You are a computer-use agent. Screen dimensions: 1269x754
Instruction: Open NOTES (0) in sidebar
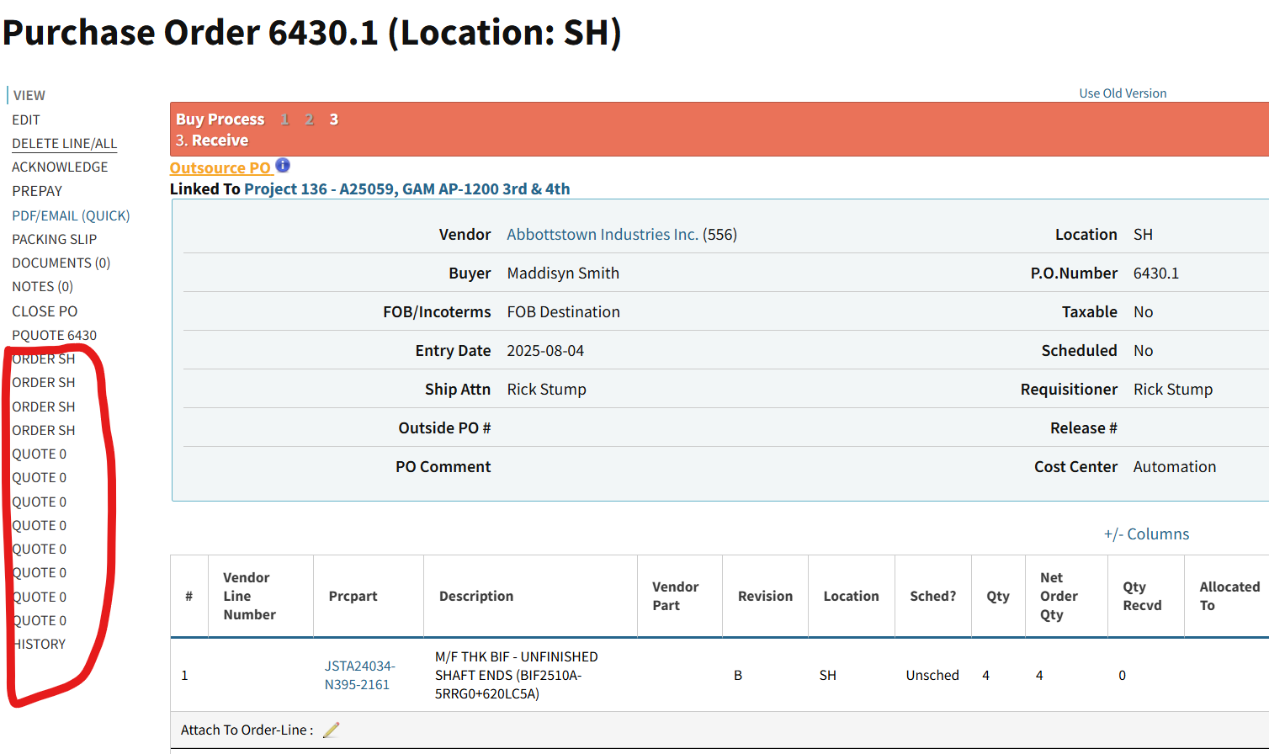click(x=43, y=286)
